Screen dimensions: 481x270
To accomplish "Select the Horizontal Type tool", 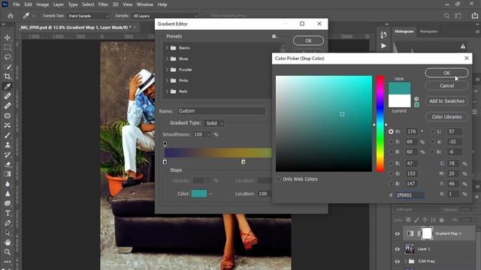I will tap(8, 213).
